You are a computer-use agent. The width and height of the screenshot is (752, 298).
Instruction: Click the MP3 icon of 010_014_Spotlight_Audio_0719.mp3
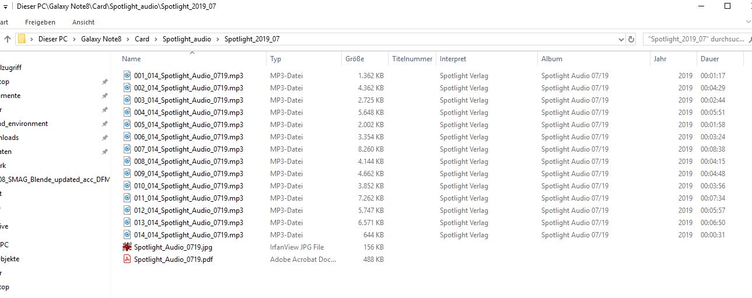[127, 186]
